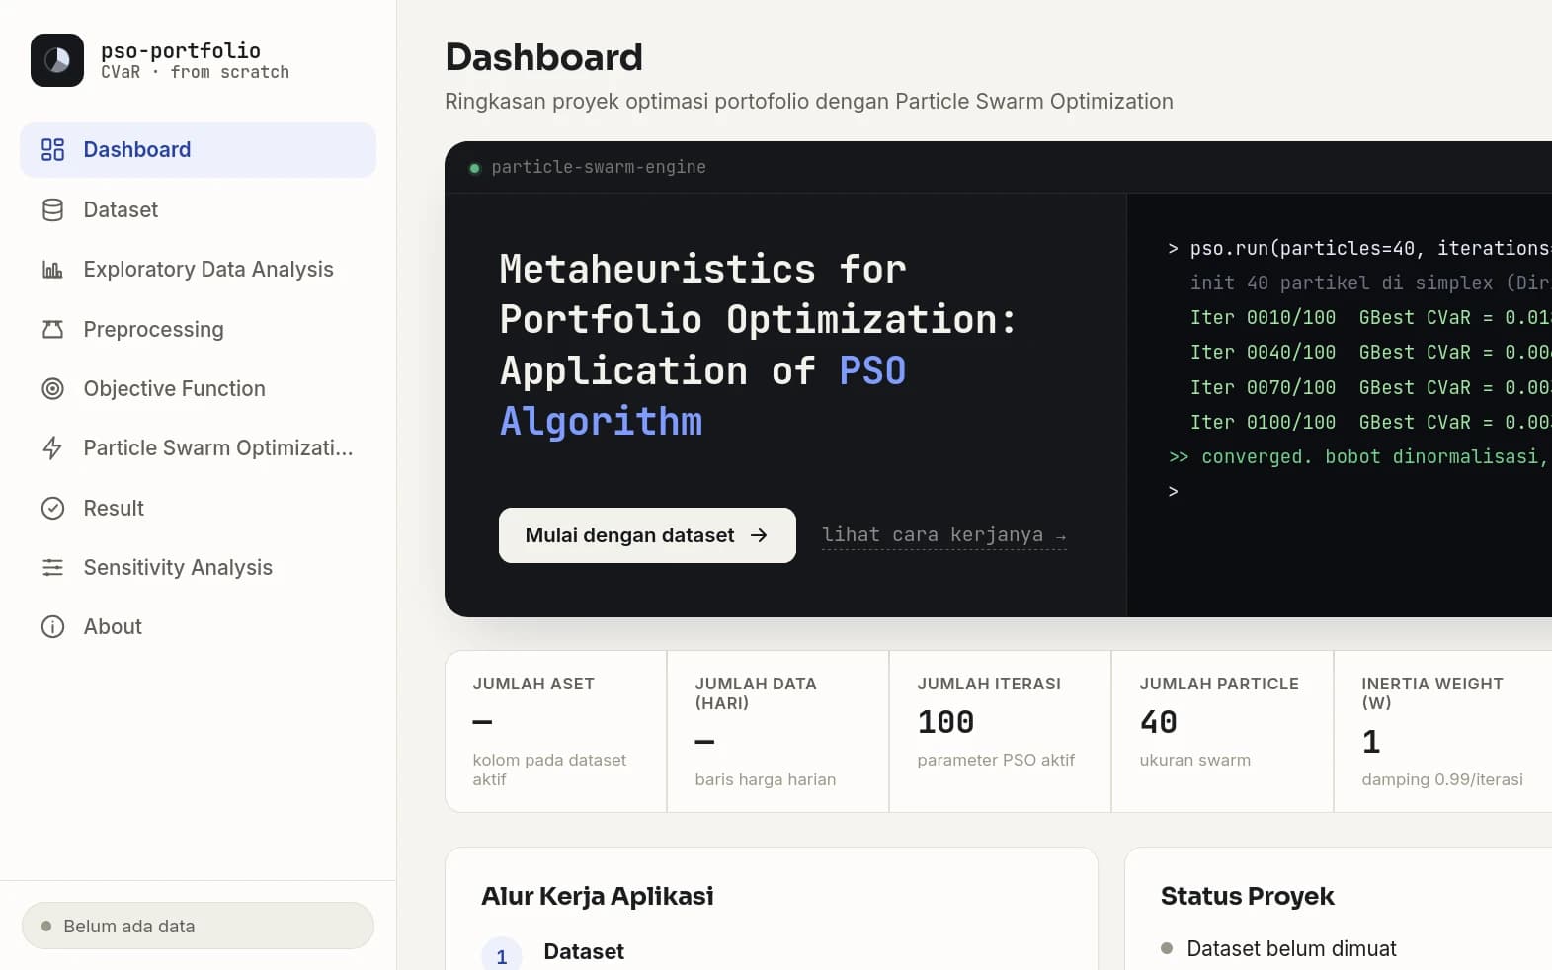The image size is (1552, 970).
Task: Open Exploratory Data Analysis section
Action: 198,270
